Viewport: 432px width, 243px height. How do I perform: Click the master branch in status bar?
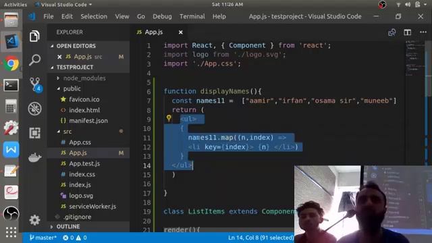click(43, 238)
